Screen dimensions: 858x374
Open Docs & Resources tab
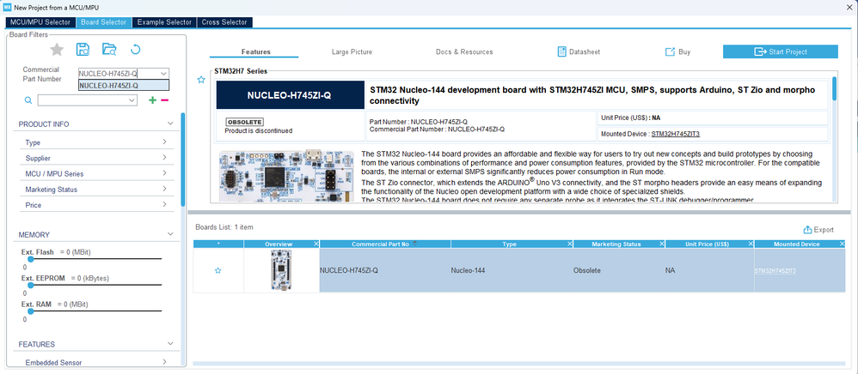(x=464, y=51)
